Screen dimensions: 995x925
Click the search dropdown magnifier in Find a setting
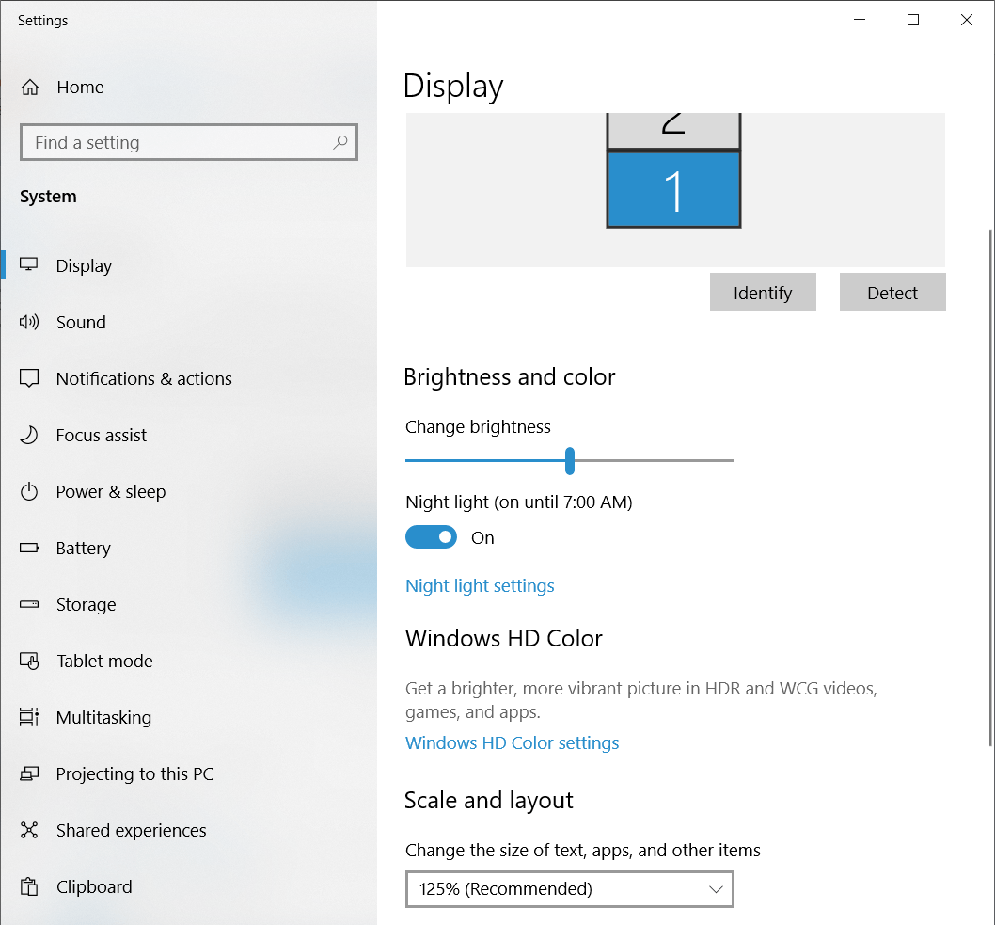[340, 142]
